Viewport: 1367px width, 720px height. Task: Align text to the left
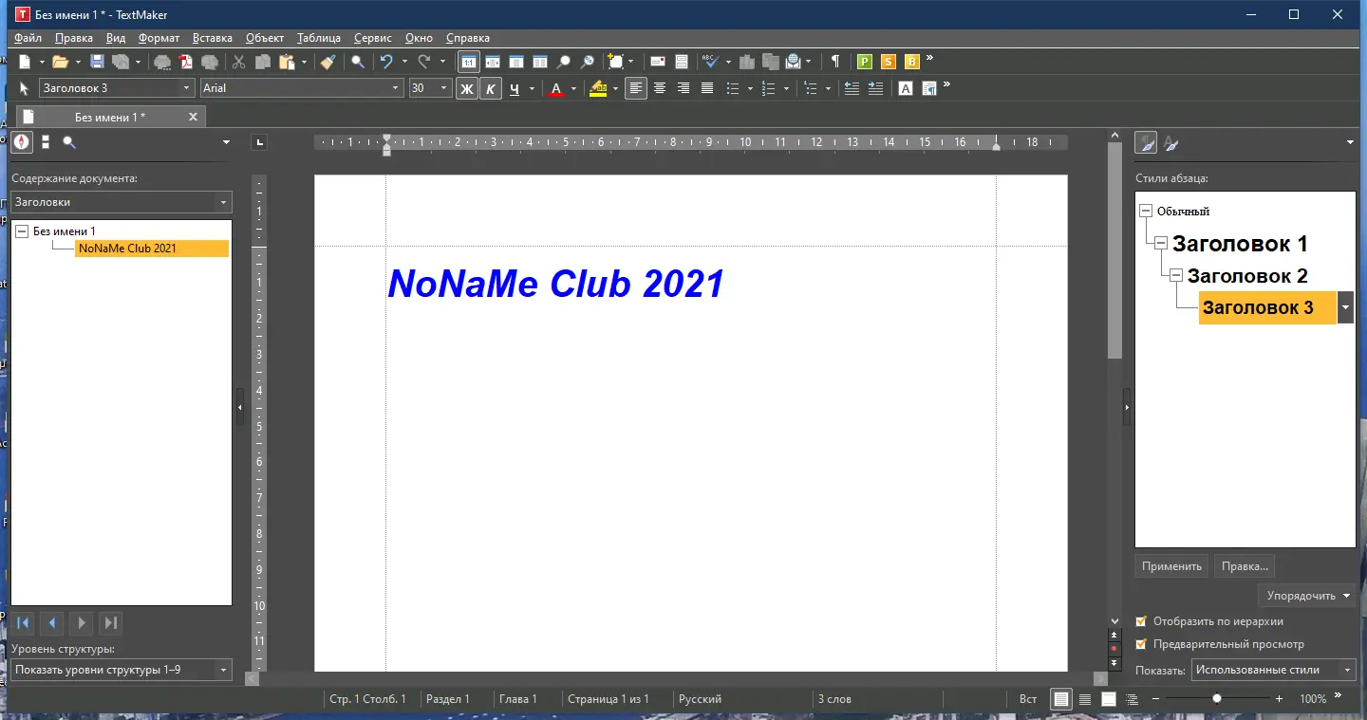636,88
